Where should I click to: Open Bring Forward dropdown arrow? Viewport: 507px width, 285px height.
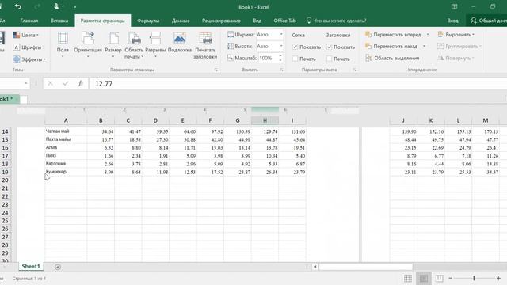coord(428,35)
